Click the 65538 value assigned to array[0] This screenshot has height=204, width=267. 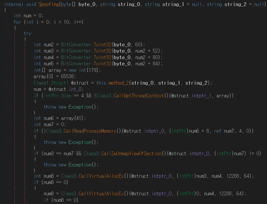click(x=67, y=76)
